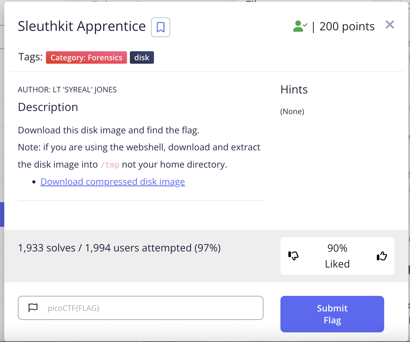Viewport: 410px width, 342px height.
Task: Open the Download compressed disk image link
Action: [113, 181]
